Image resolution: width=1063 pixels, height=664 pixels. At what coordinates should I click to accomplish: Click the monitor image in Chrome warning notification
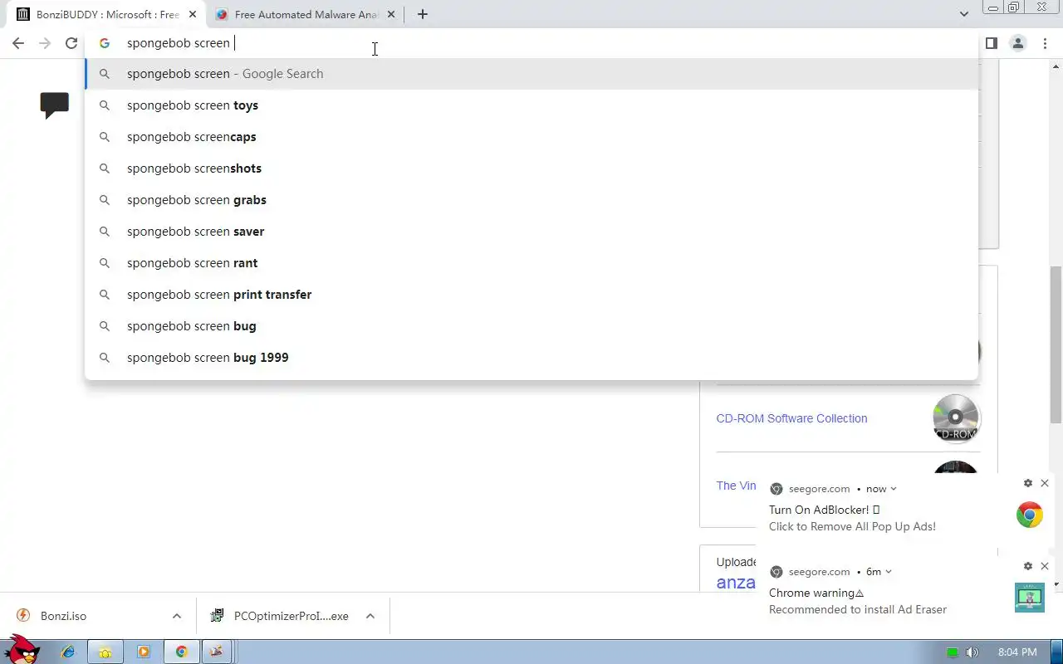pyautogui.click(x=1030, y=598)
